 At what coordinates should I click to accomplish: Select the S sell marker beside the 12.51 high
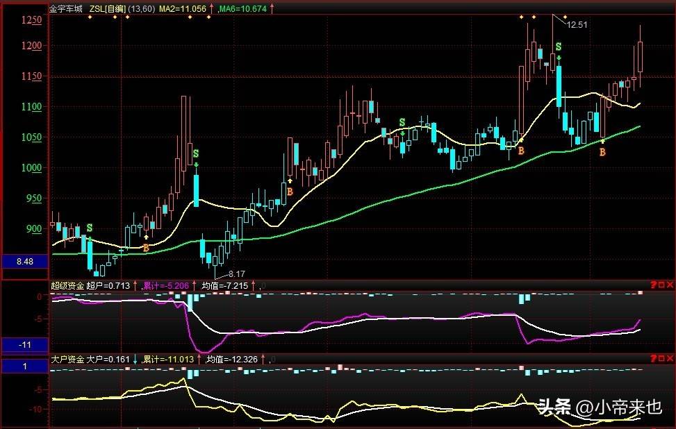click(559, 47)
